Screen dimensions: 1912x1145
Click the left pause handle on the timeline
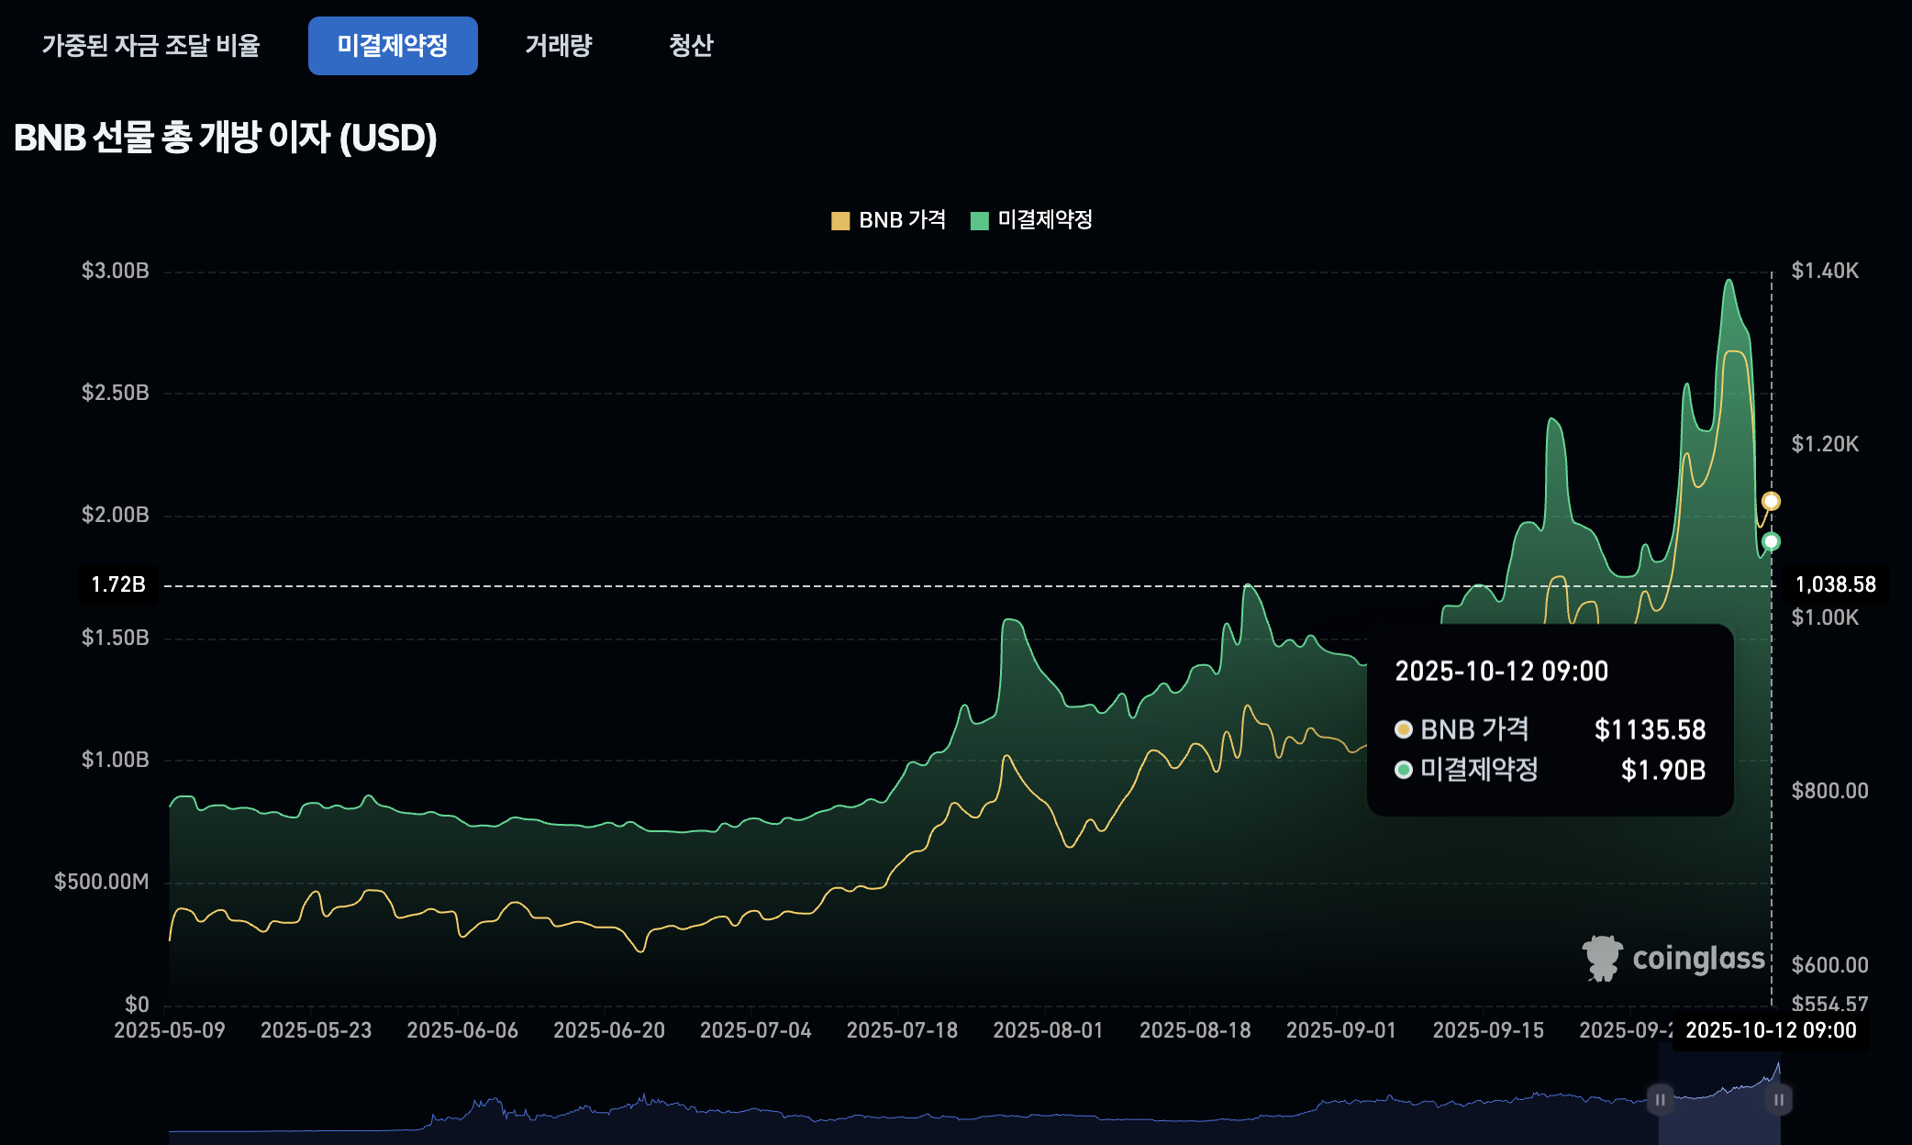click(x=1660, y=1099)
